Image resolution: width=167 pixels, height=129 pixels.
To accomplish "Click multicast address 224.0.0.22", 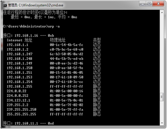I will pyautogui.click(x=16, y=91).
